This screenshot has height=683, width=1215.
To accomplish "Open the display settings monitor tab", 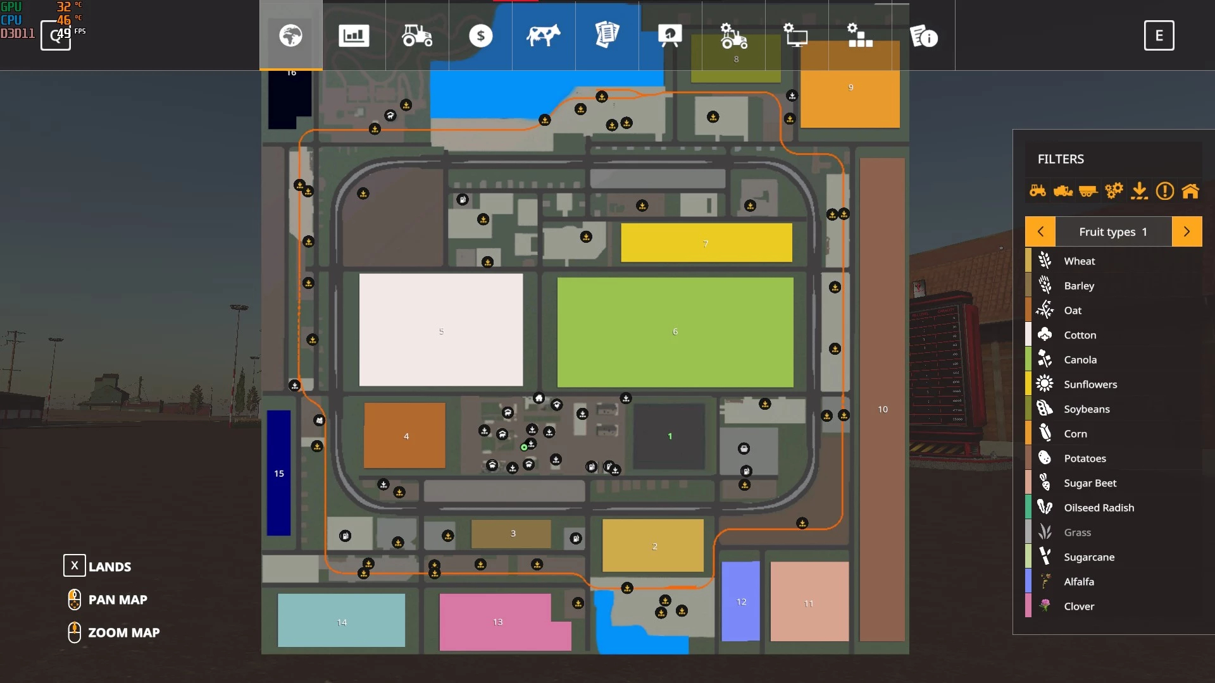I will [797, 35].
